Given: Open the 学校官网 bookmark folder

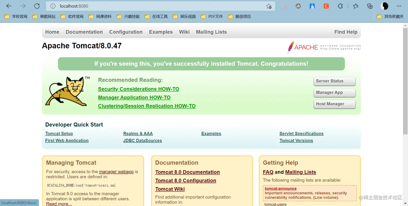Looking at the screenshot, I should tap(16, 16).
